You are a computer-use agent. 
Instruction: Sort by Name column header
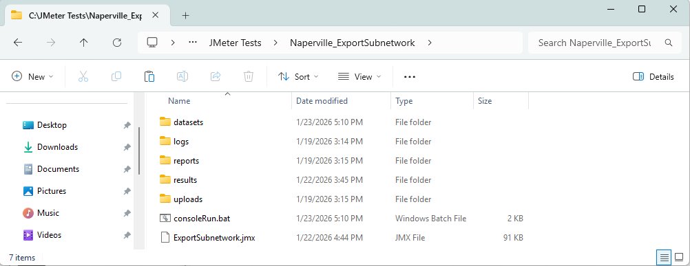pyautogui.click(x=179, y=101)
